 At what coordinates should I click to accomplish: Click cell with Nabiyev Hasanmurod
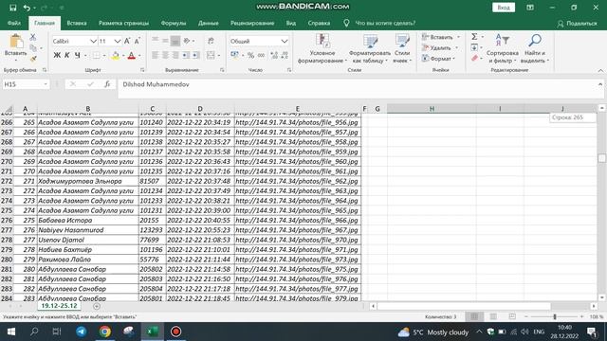(88, 230)
